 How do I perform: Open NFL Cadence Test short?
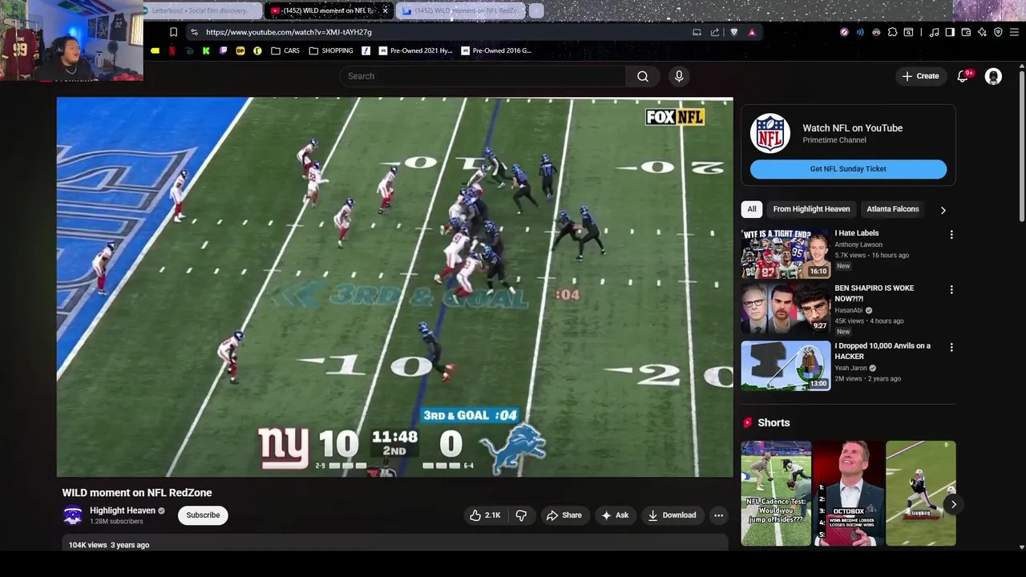point(776,493)
